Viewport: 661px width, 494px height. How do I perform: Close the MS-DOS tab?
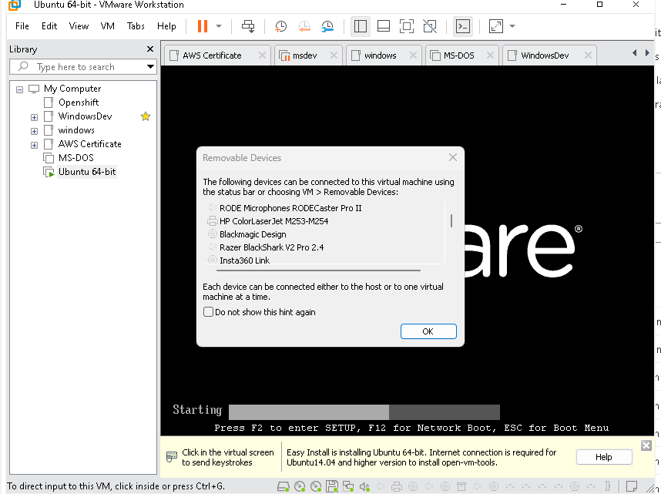click(x=490, y=55)
